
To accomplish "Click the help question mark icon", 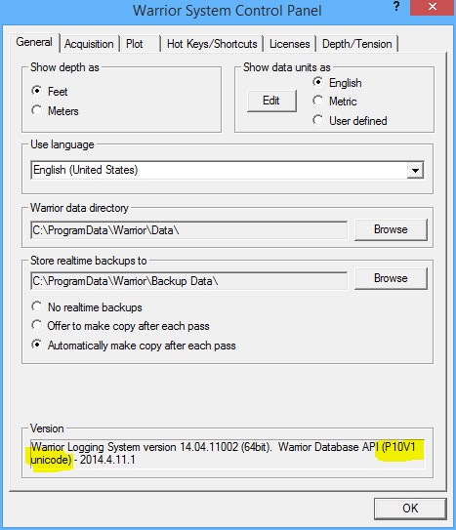I will click(396, 7).
